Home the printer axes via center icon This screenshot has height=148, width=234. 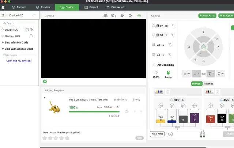point(203,47)
